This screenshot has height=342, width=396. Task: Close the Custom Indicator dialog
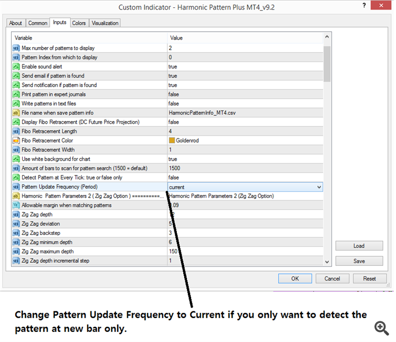click(381, 5)
